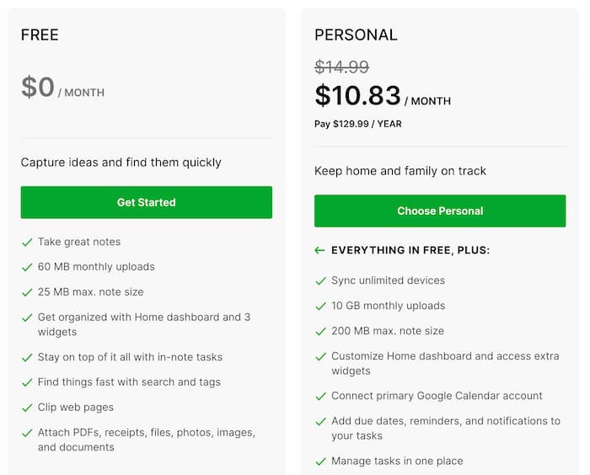Screen dimensions: 590x475
Task: Click the checkmark next to Take great notes
Action: [x=27, y=242]
